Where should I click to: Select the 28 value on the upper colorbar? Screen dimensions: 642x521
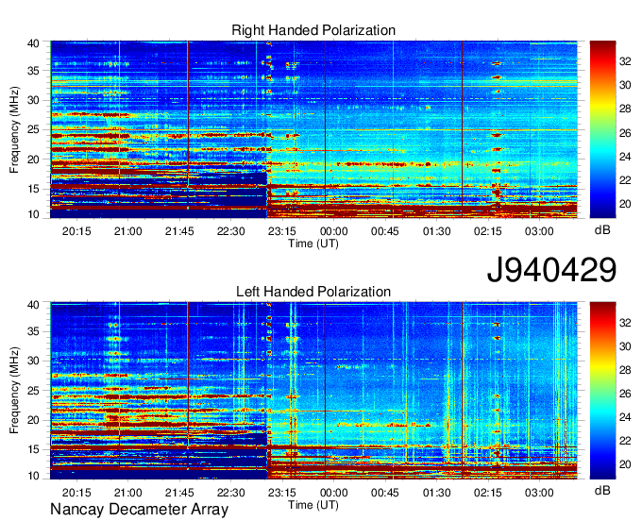(x=625, y=109)
